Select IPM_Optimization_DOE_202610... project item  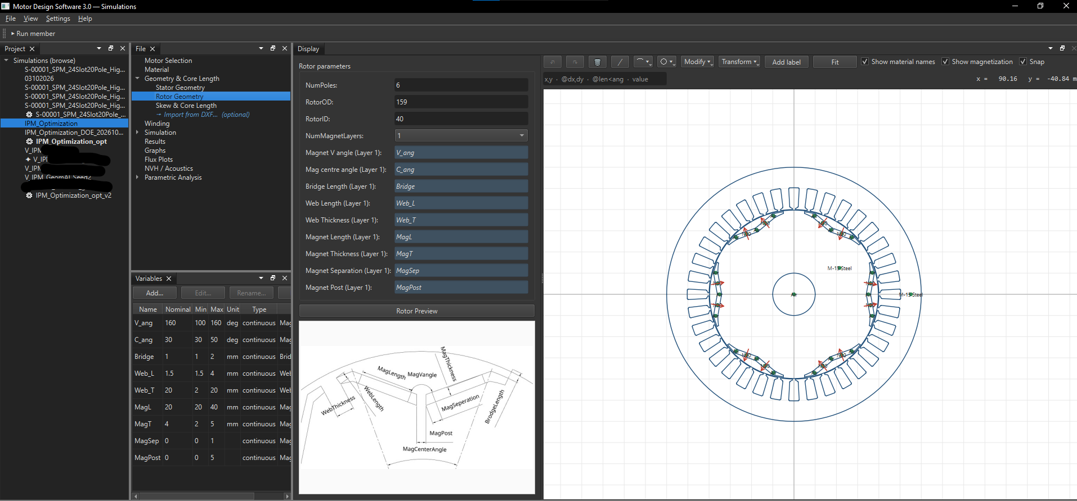[x=74, y=133]
